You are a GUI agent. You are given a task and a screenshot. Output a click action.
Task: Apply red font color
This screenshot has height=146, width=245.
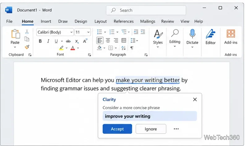pyautogui.click(x=73, y=48)
